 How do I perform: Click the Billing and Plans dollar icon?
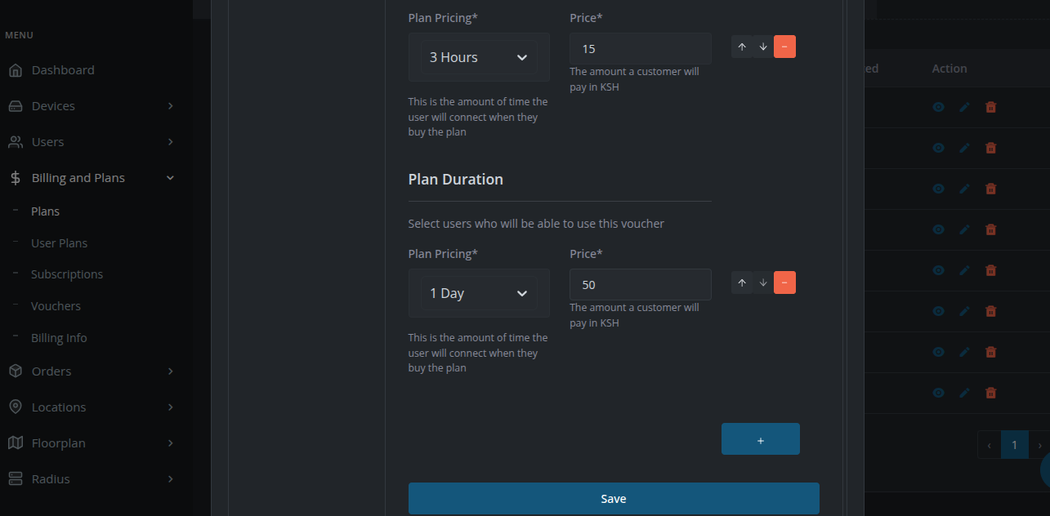[x=13, y=177]
